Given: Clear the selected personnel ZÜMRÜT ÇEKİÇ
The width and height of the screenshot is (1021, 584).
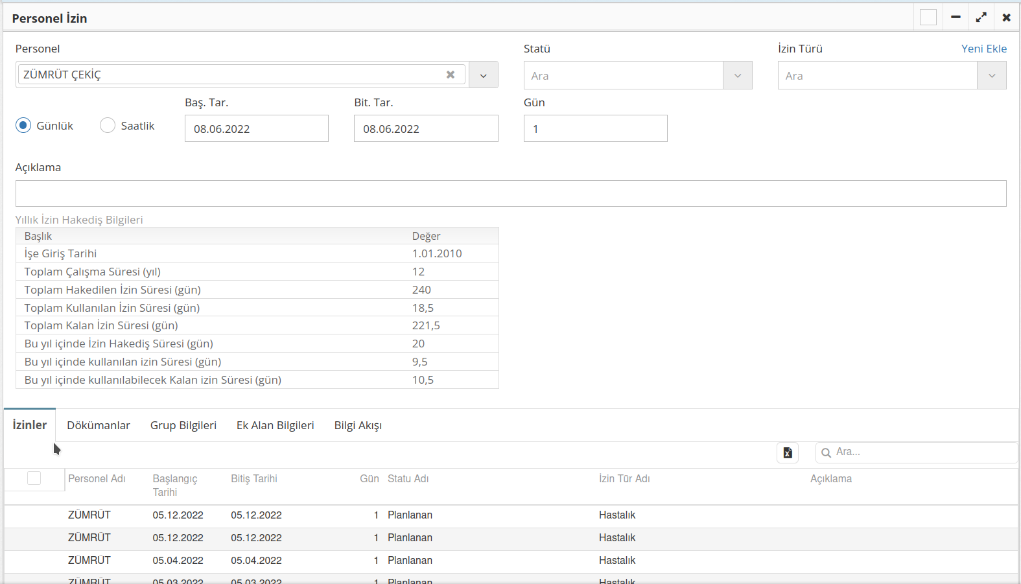Looking at the screenshot, I should (451, 75).
